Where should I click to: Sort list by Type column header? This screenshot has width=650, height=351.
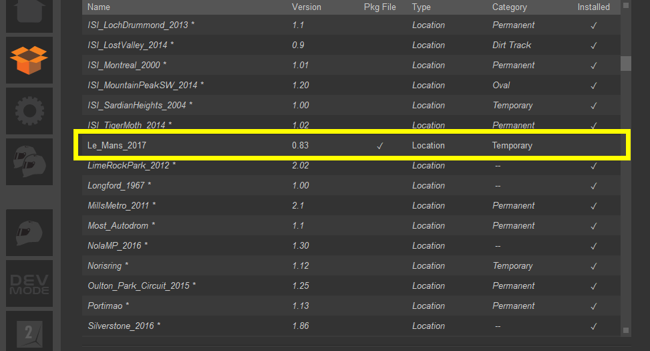(x=421, y=7)
